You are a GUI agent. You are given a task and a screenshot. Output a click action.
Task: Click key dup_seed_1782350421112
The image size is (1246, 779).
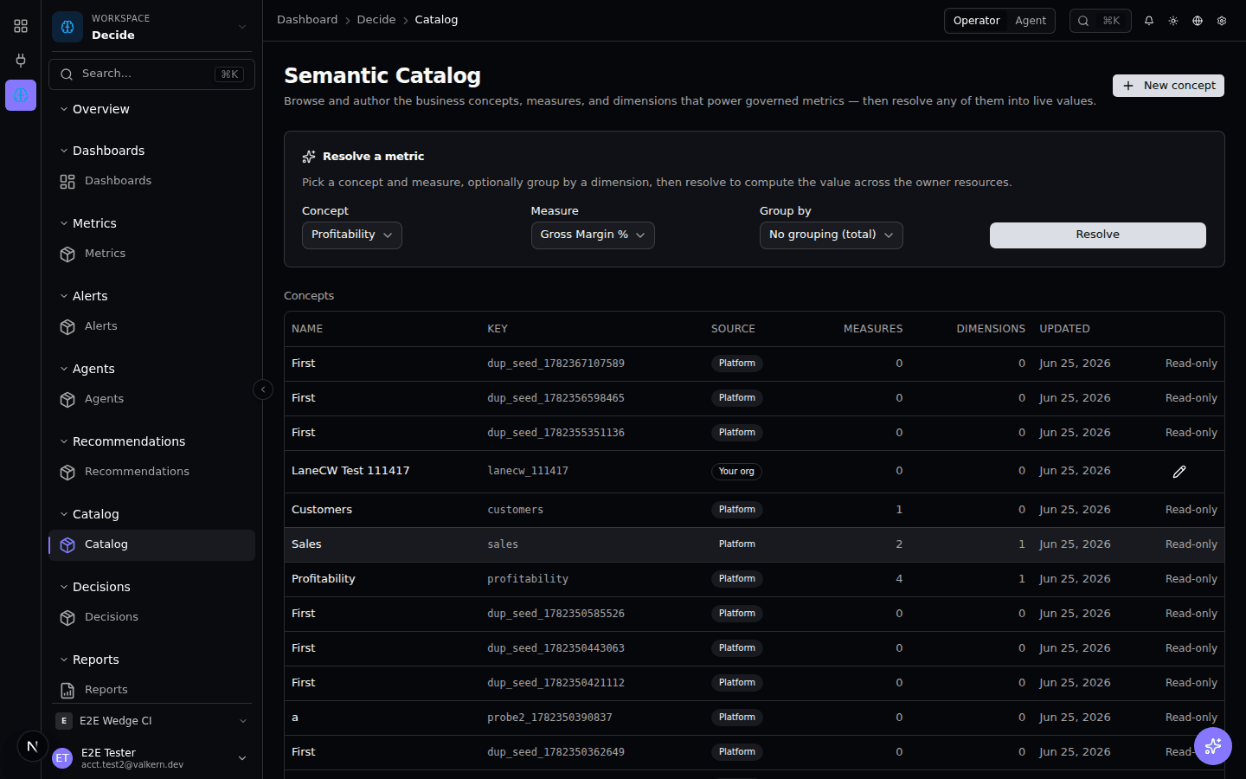coord(556,683)
